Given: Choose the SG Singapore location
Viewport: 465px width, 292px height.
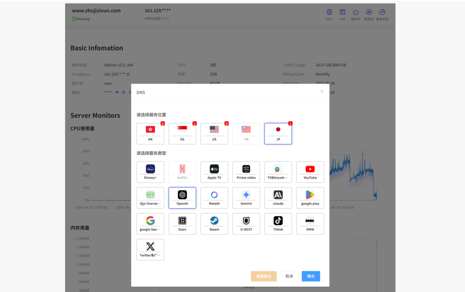Looking at the screenshot, I should point(182,134).
